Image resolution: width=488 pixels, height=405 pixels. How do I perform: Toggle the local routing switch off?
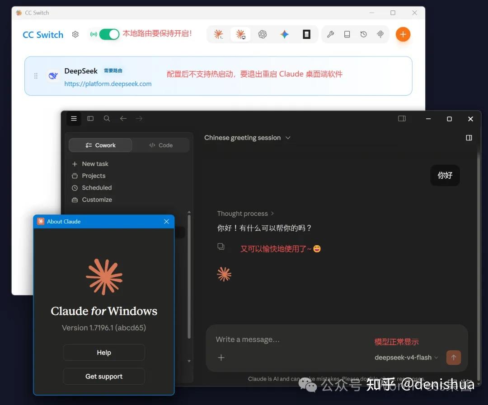coord(109,34)
